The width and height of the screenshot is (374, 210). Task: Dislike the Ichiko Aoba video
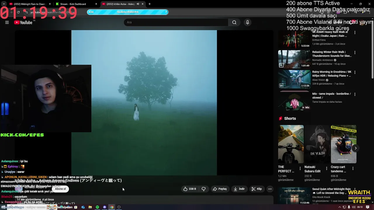click(204, 189)
